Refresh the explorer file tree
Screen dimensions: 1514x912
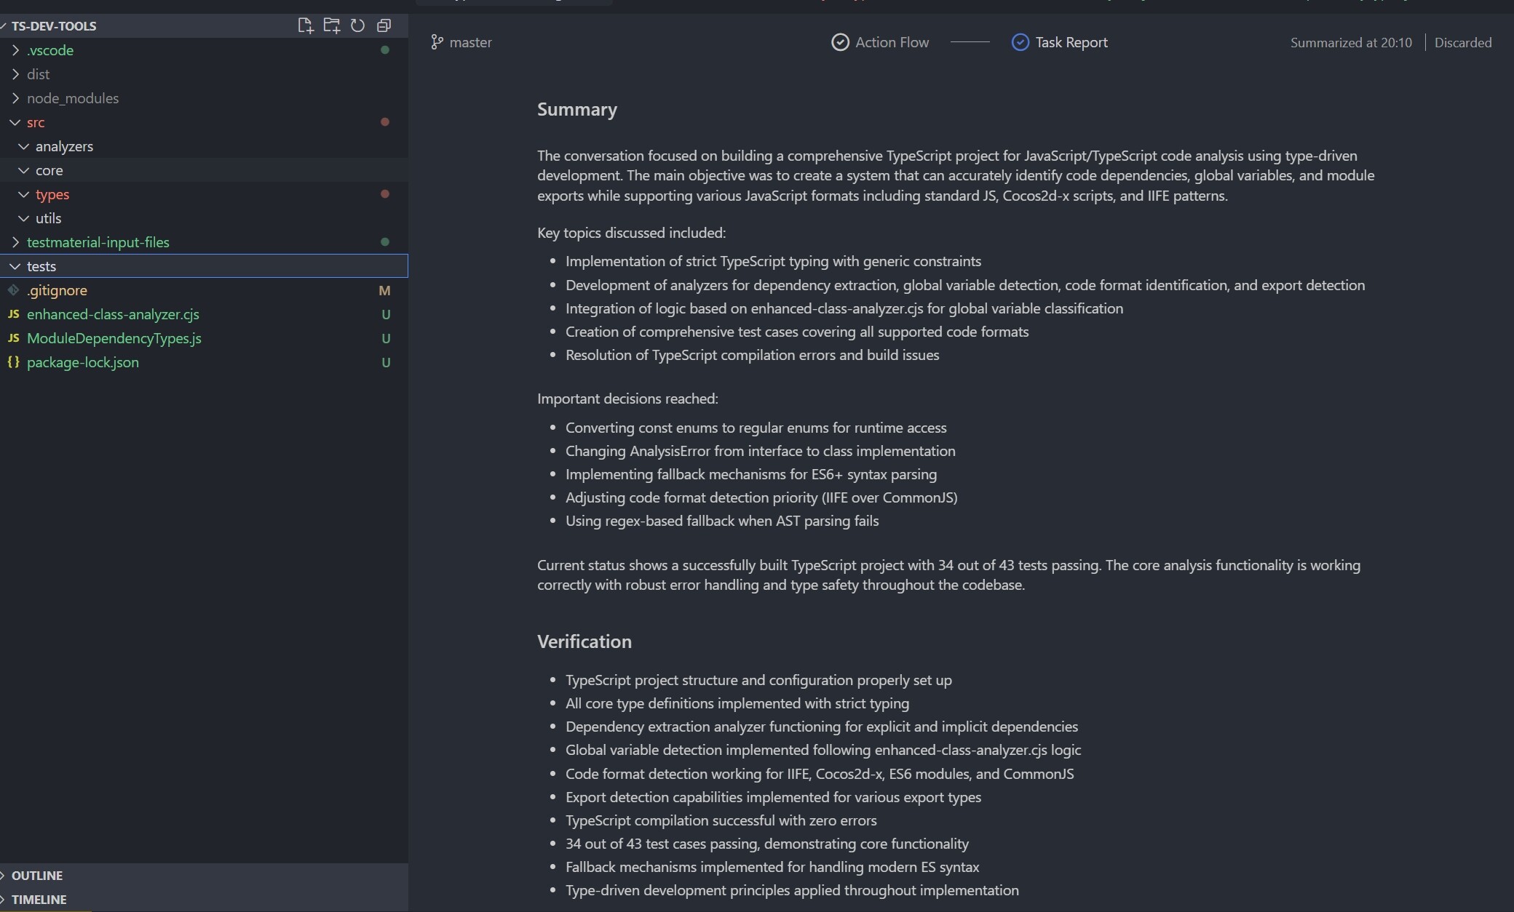click(357, 26)
